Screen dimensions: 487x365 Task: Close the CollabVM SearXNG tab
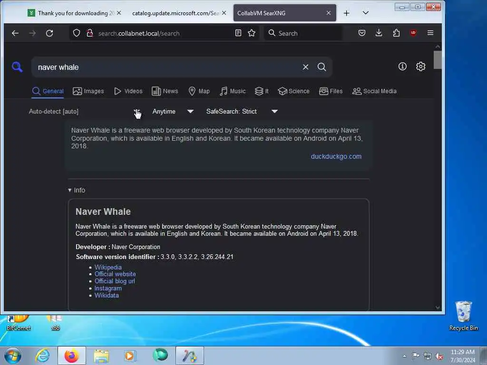(329, 13)
